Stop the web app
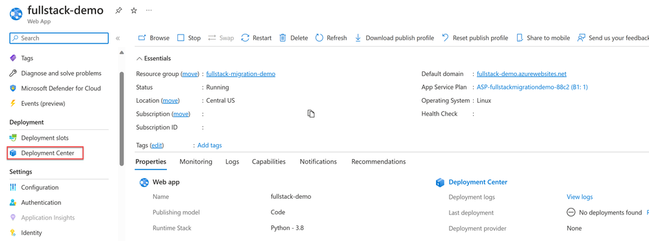The image size is (649, 241). pyautogui.click(x=189, y=38)
